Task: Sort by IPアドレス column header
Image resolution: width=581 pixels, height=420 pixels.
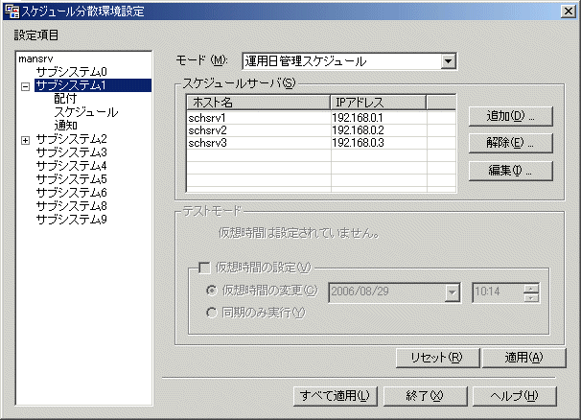Action: pos(378,103)
